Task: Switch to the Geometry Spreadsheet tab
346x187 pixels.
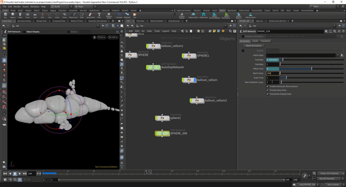Action: click(x=98, y=21)
